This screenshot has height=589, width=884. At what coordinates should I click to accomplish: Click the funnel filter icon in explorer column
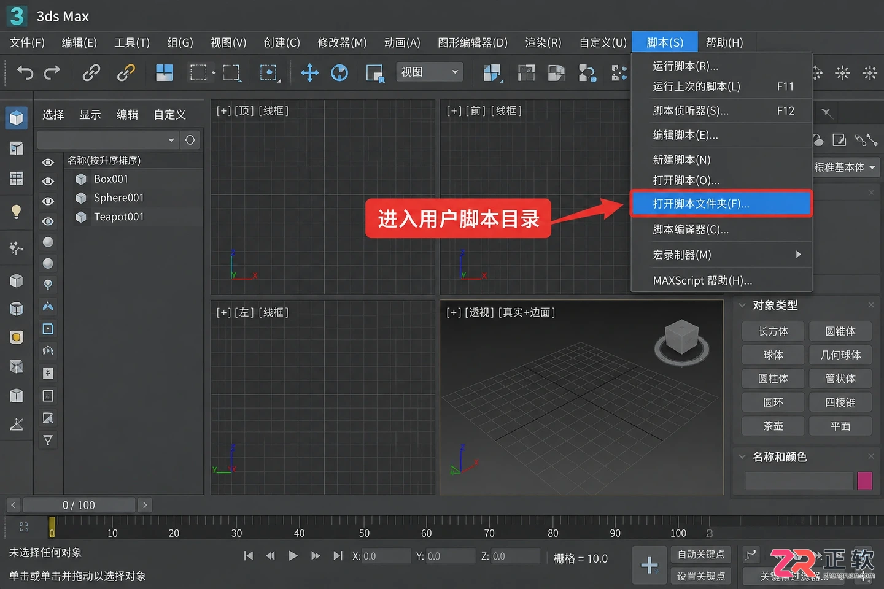coord(48,440)
